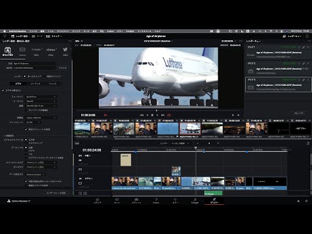Open the Color page icon
Screen dimensions: 312x234
[175, 201]
